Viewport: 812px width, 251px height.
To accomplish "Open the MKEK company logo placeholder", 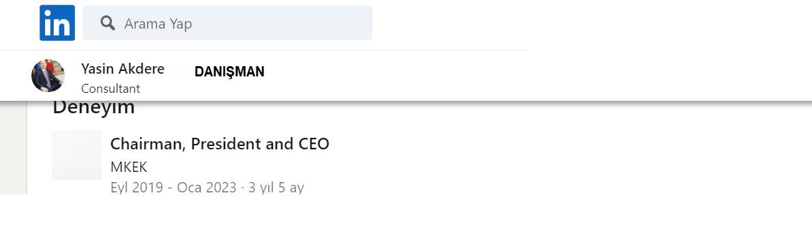I will click(x=76, y=155).
